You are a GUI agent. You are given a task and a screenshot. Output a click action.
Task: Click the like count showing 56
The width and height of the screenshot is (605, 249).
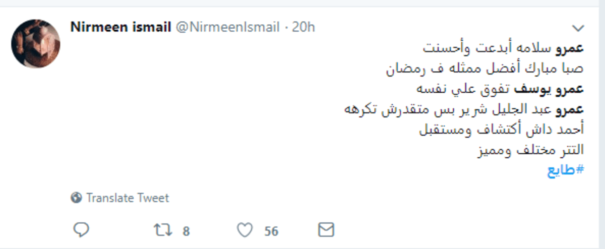271,231
